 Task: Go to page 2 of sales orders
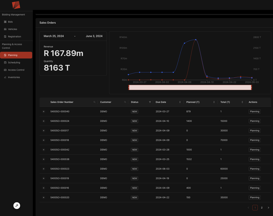pyautogui.click(x=261, y=207)
